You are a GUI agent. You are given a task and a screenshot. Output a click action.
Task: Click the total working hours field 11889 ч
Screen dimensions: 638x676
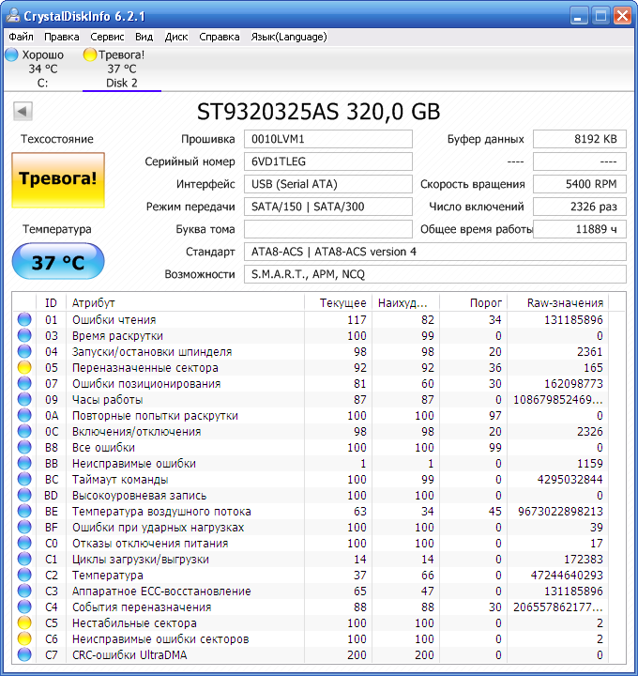(x=580, y=229)
